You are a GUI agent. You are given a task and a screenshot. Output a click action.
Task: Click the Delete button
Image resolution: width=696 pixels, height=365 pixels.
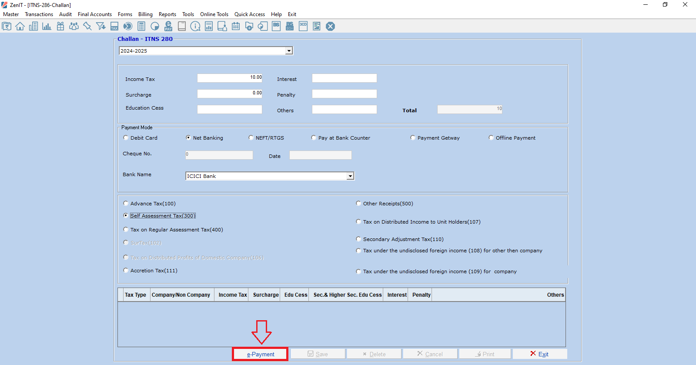(374, 354)
